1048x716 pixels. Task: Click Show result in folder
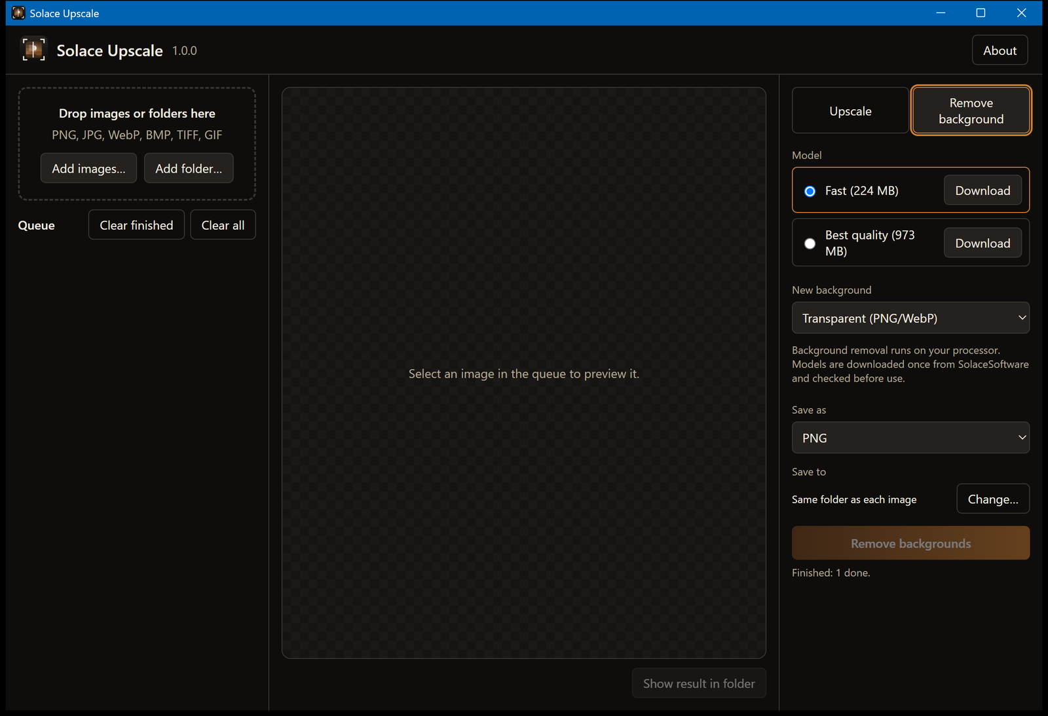[699, 683]
